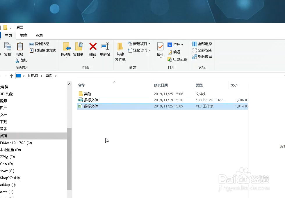Click the navigation pane scrollbar thumb
285x198 pixels.
coord(69,159)
